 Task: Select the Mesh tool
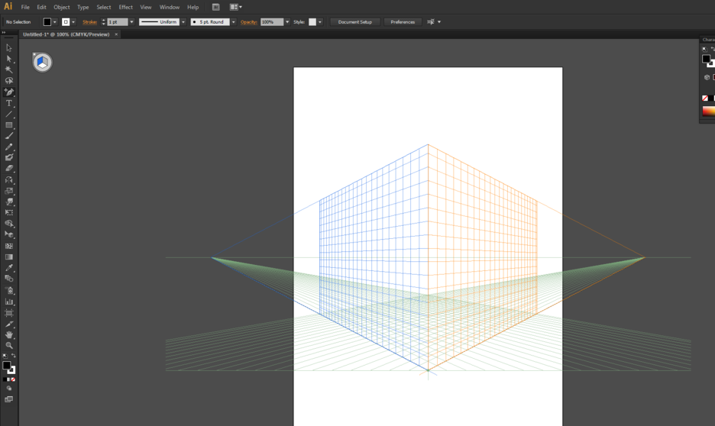8,246
